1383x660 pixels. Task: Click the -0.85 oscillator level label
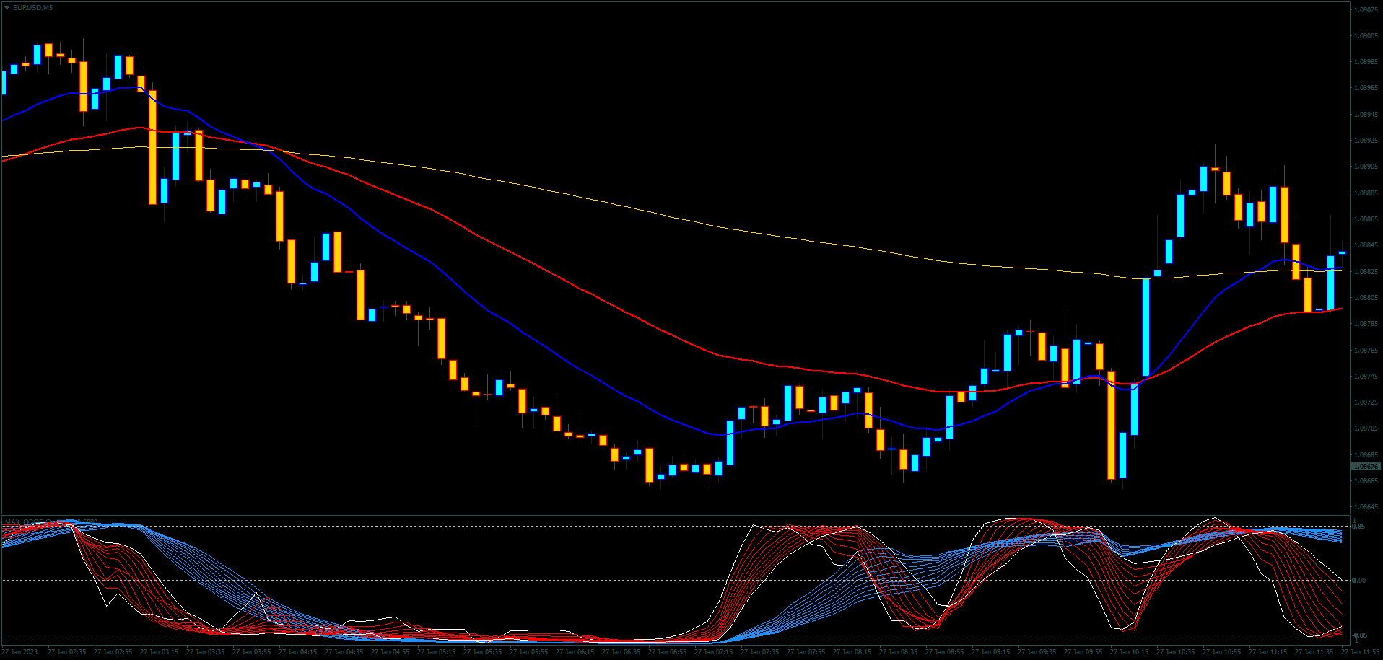pos(1359,635)
